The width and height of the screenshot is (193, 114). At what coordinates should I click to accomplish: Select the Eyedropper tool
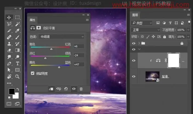(x=17, y=30)
